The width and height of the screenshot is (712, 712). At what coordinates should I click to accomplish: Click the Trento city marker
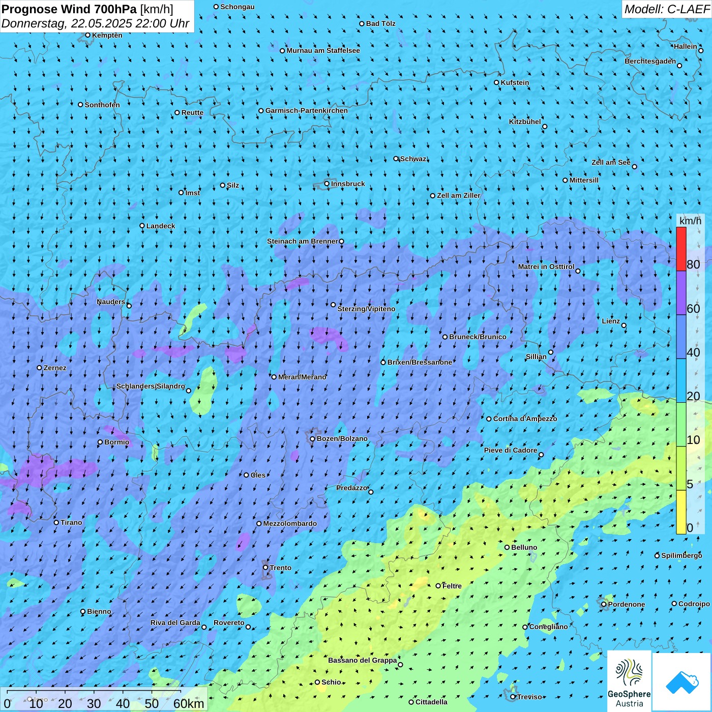tap(265, 568)
